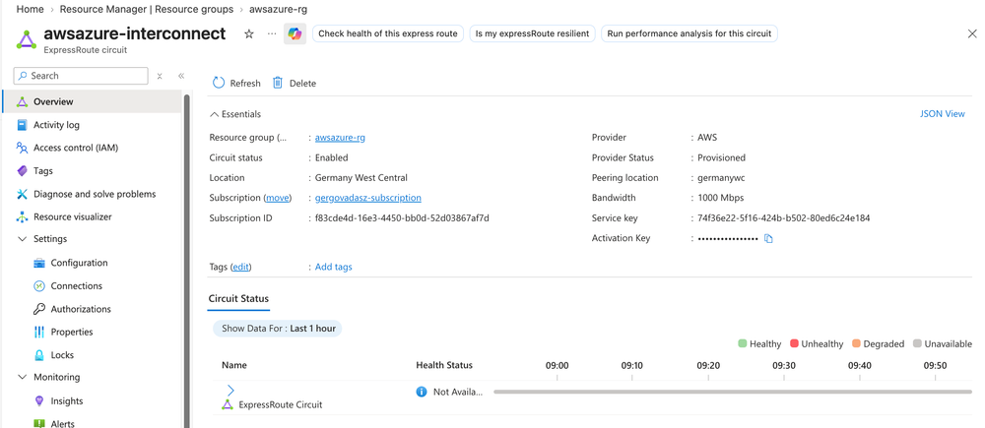Viewport: 985px width, 428px height.
Task: Collapse the sidebar with double chevron
Action: (181, 76)
